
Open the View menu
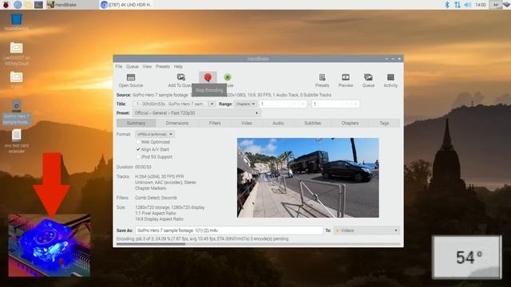(x=147, y=66)
